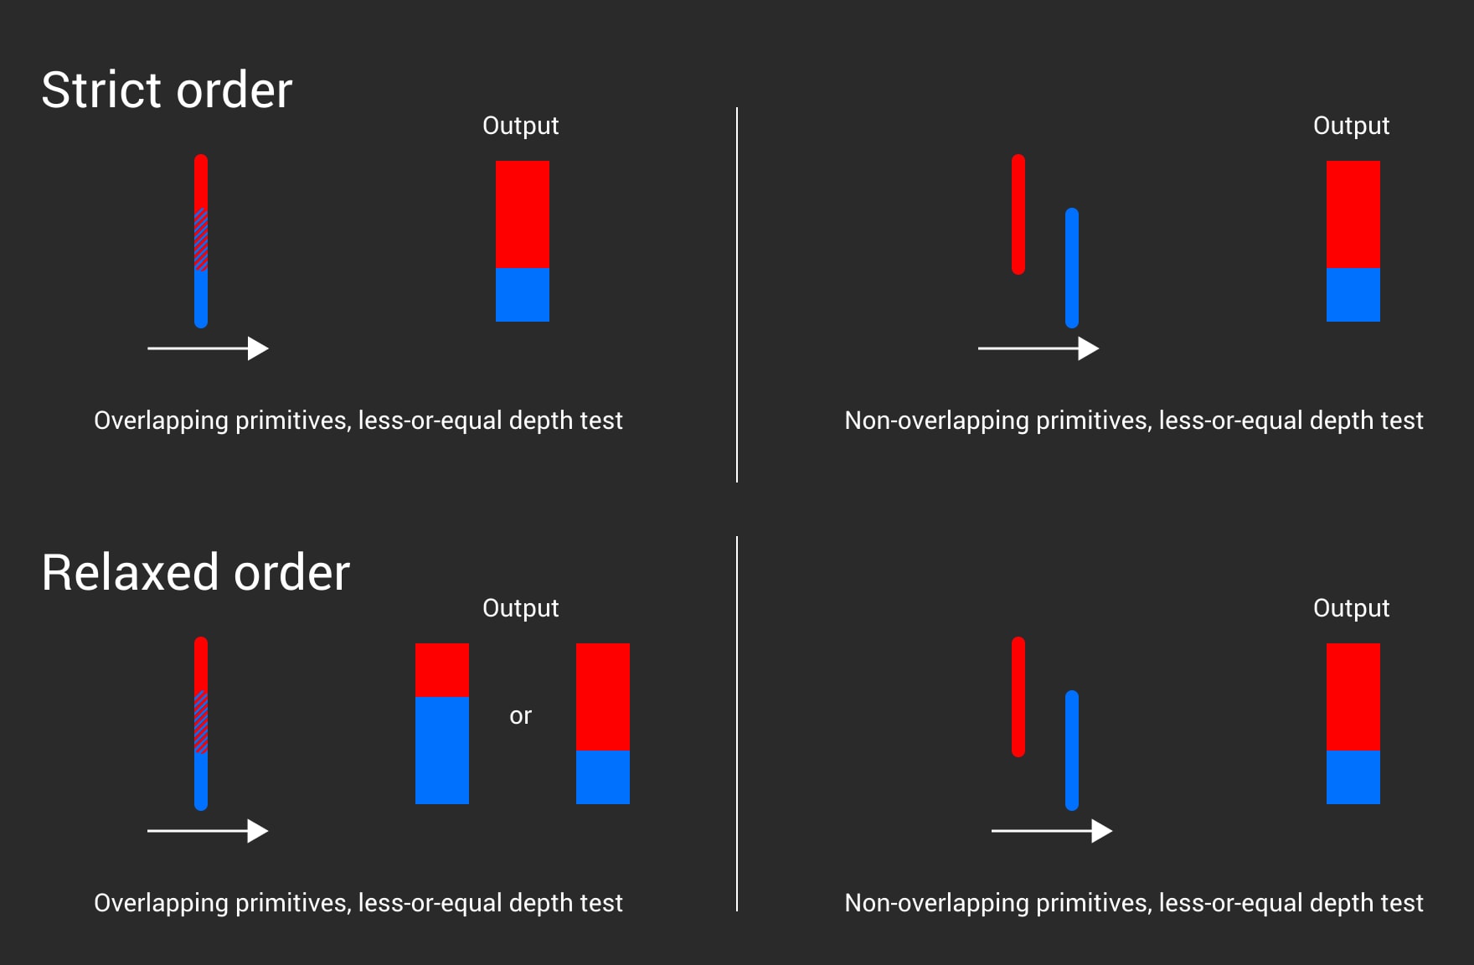The image size is (1474, 965).
Task: Select the red line in Relaxed non-overlapping primitives
Action: click(x=1018, y=697)
